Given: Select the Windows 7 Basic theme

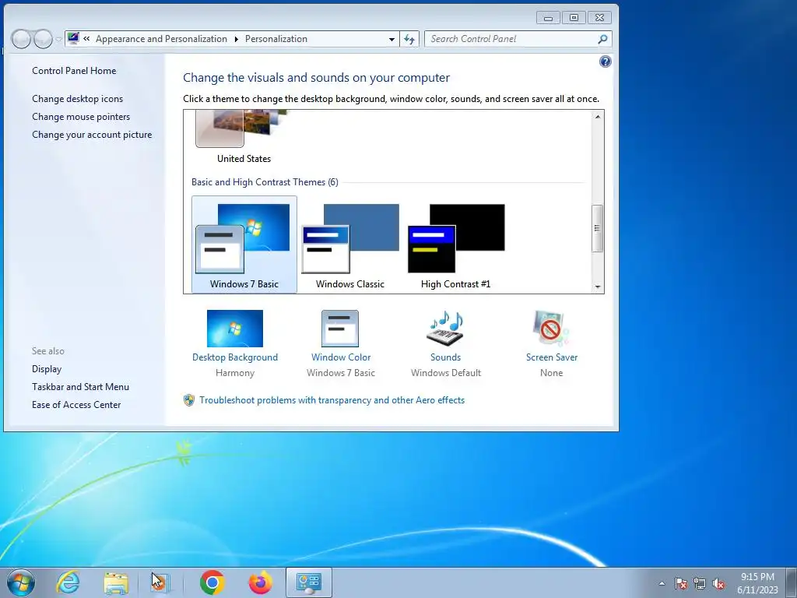Looking at the screenshot, I should click(x=244, y=244).
